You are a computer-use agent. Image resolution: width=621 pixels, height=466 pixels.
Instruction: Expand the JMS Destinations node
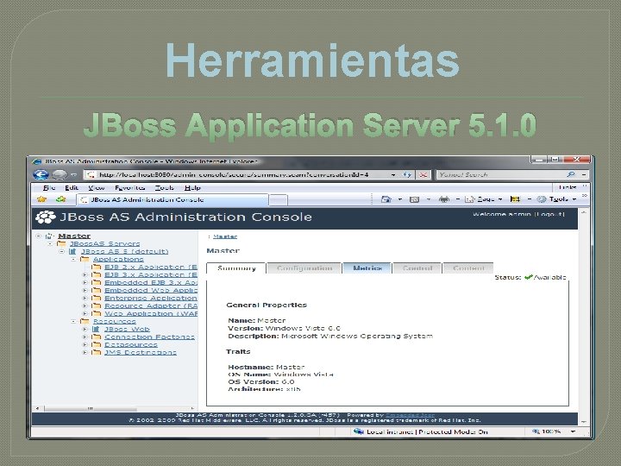(x=85, y=352)
